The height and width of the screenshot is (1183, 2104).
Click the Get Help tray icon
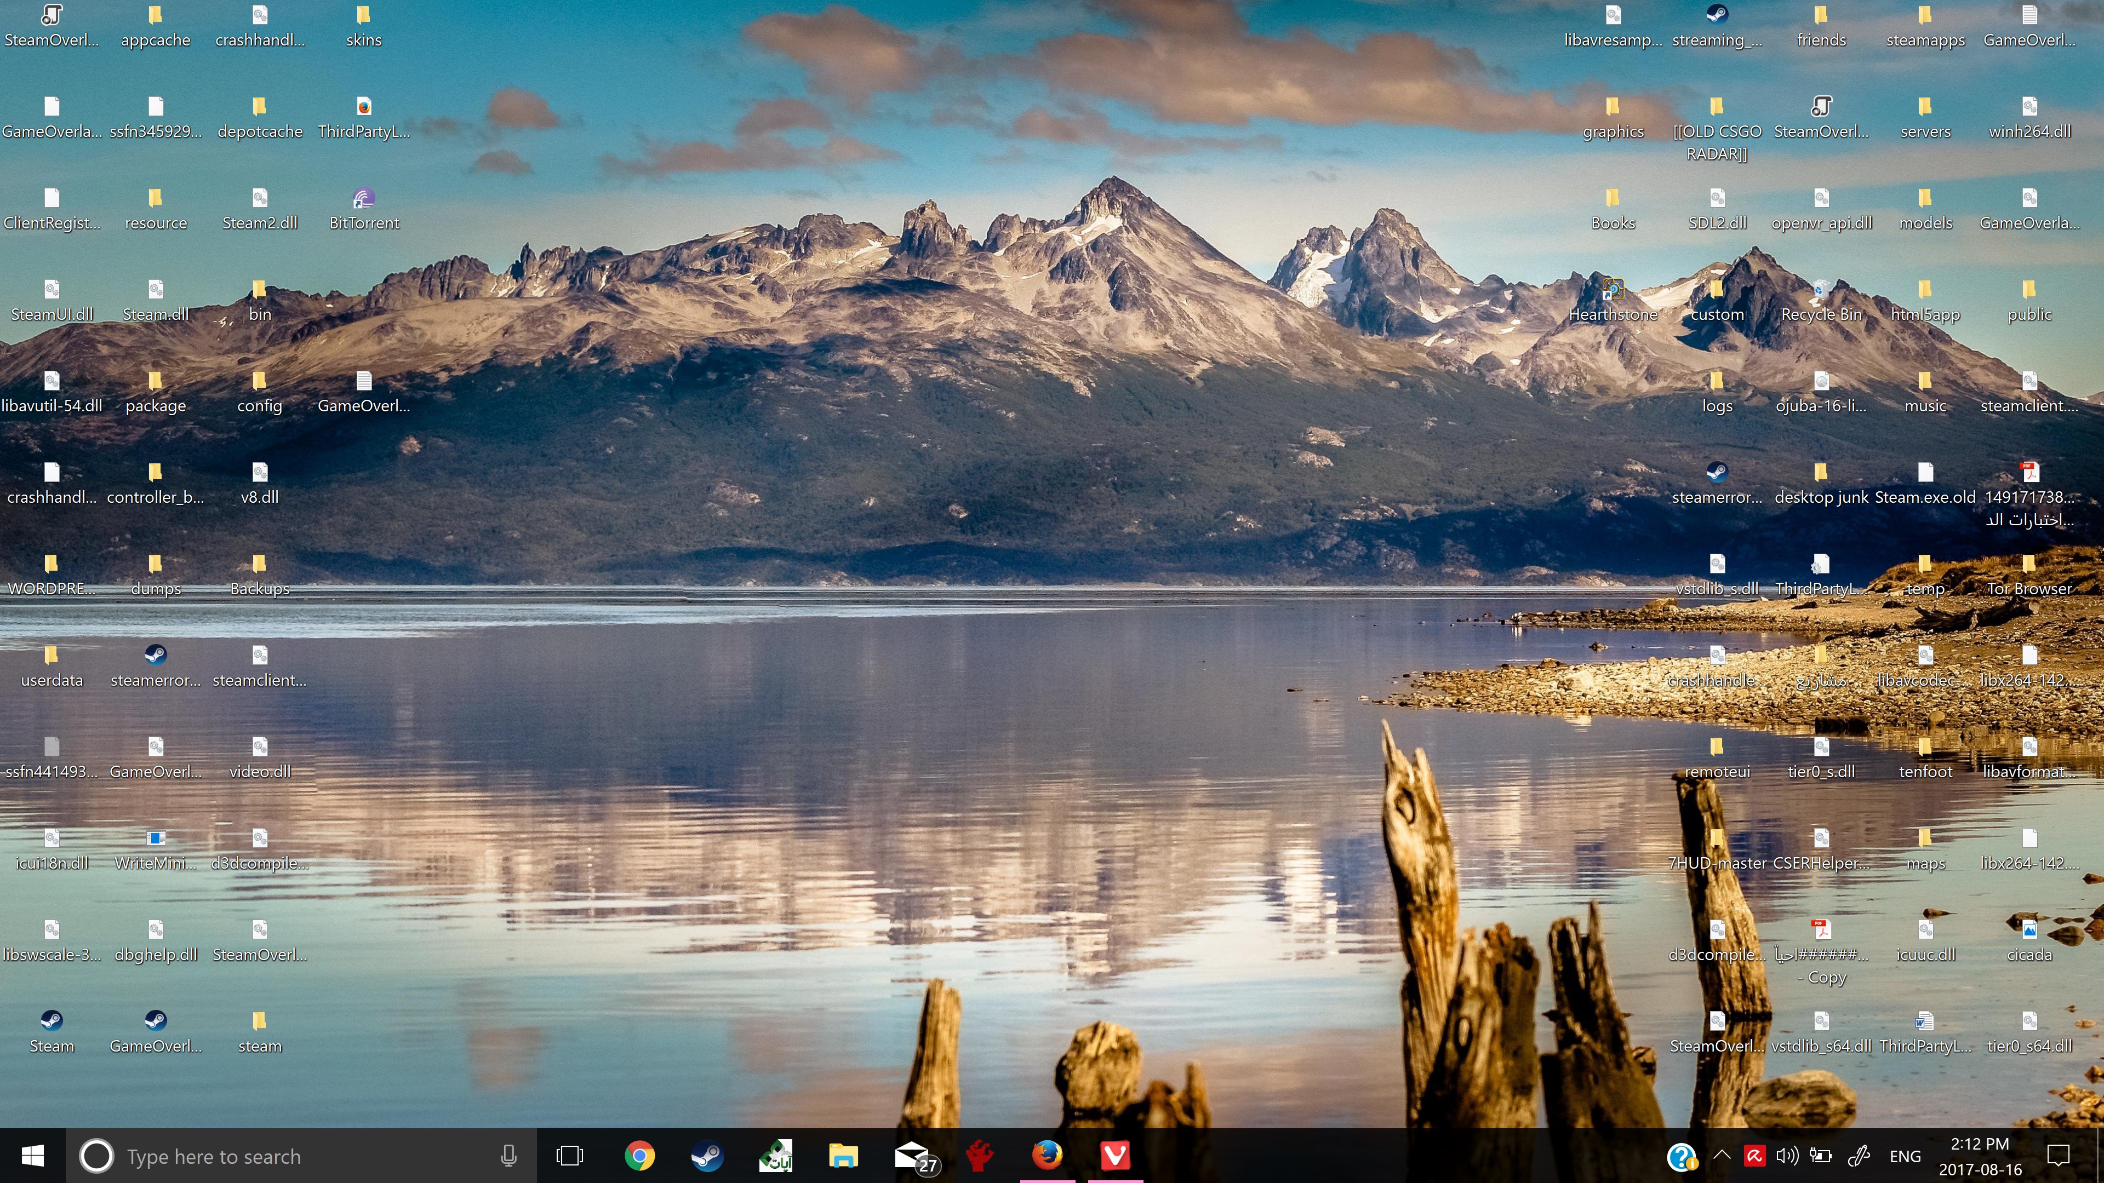(1683, 1156)
